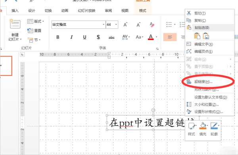Image resolution: width=238 pixels, height=155 pixels.
Task: Open the Design (设计) ribbon tab
Action: pyautogui.click(x=32, y=11)
